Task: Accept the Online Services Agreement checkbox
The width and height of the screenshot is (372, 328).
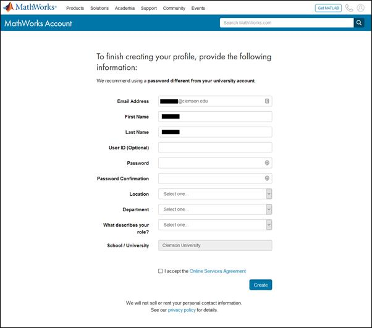Action: 161,271
